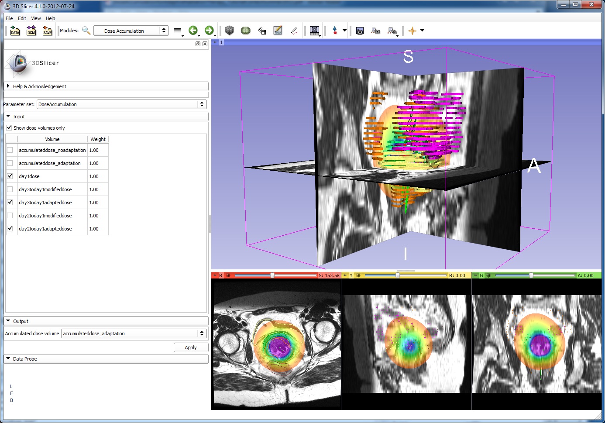The height and width of the screenshot is (423, 605).
Task: Toggle the crosshair icon in toolbar
Action: pos(412,31)
